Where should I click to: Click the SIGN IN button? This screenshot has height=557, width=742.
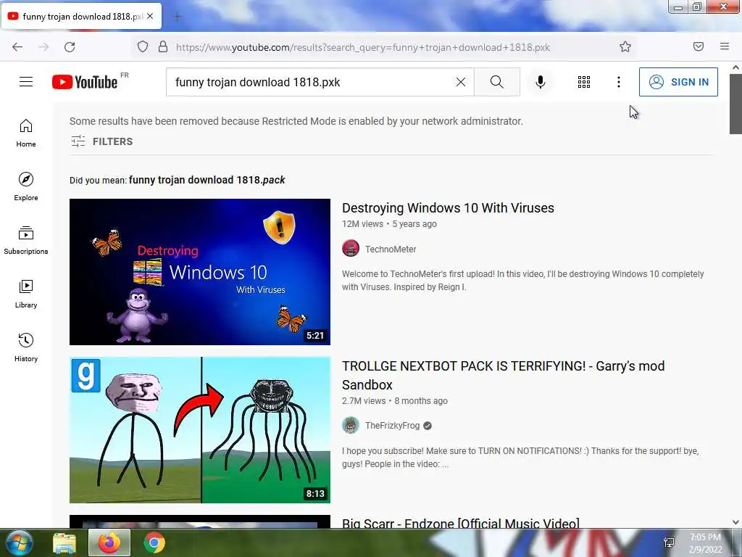click(x=678, y=82)
